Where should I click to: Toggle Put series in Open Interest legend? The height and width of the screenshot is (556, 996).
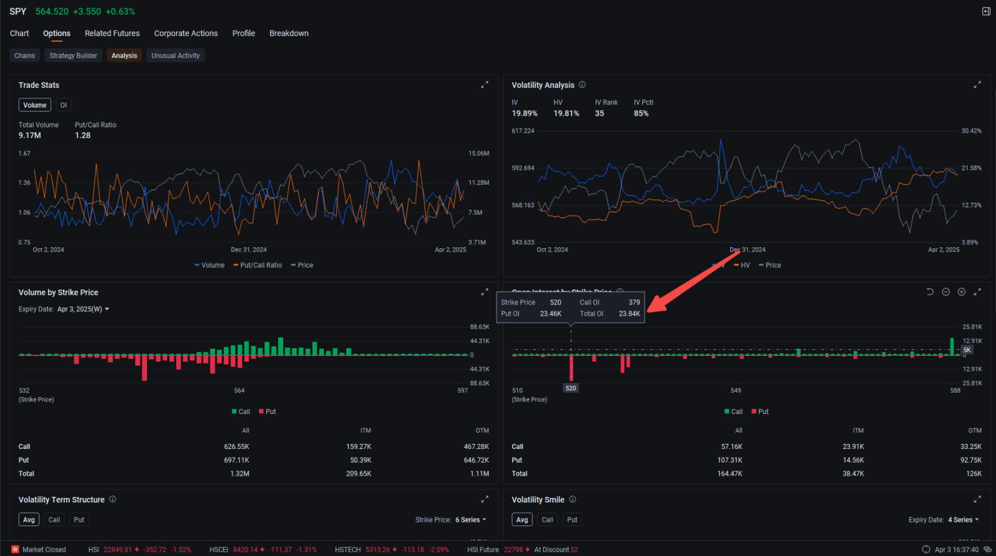[761, 412]
